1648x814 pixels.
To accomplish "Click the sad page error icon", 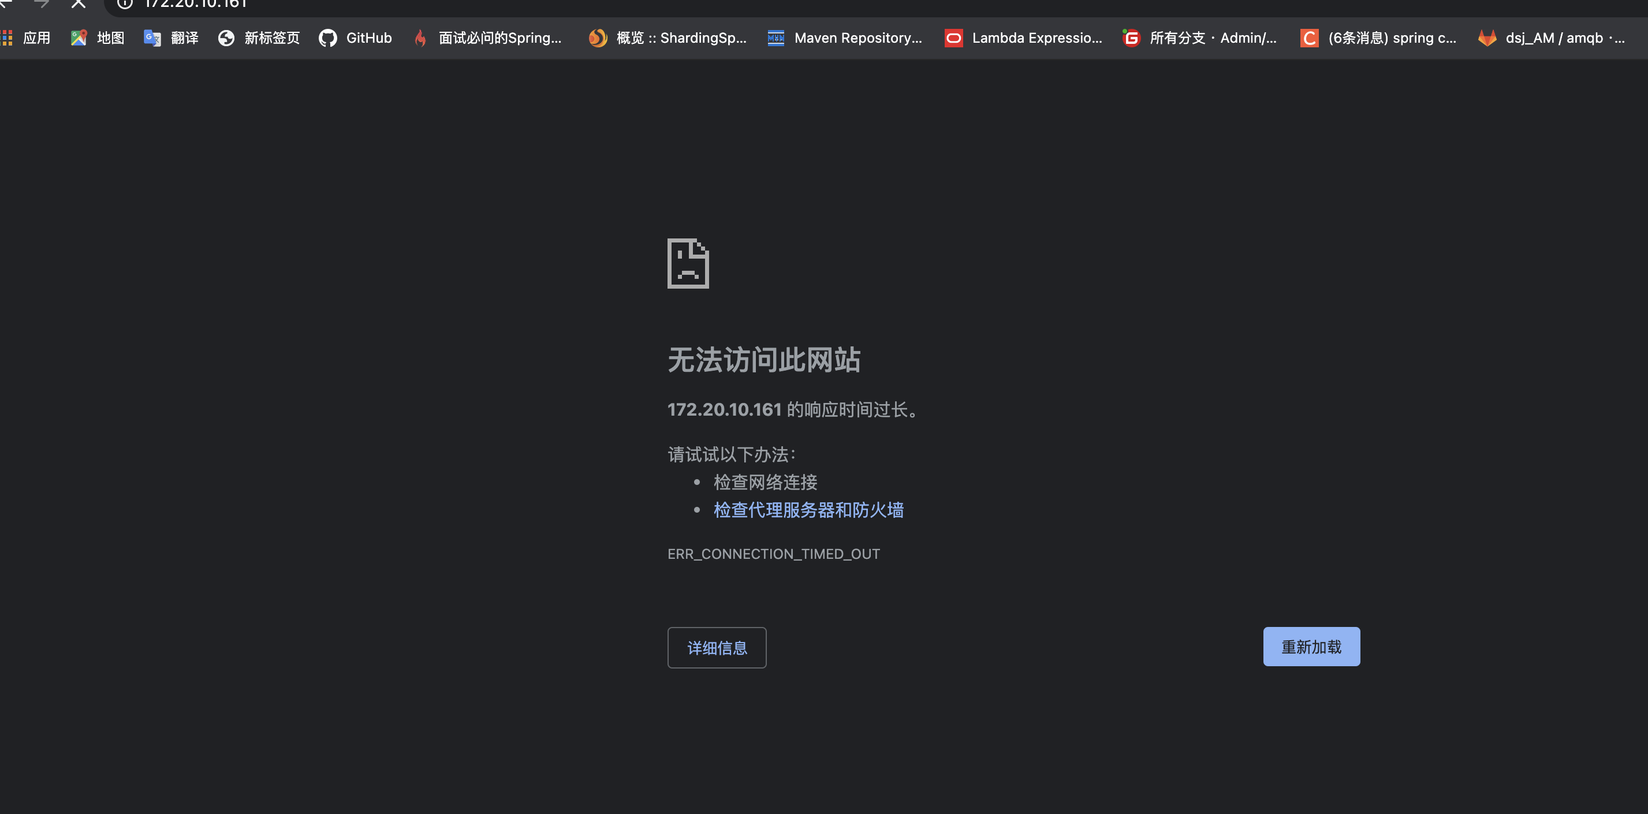I will pos(688,263).
